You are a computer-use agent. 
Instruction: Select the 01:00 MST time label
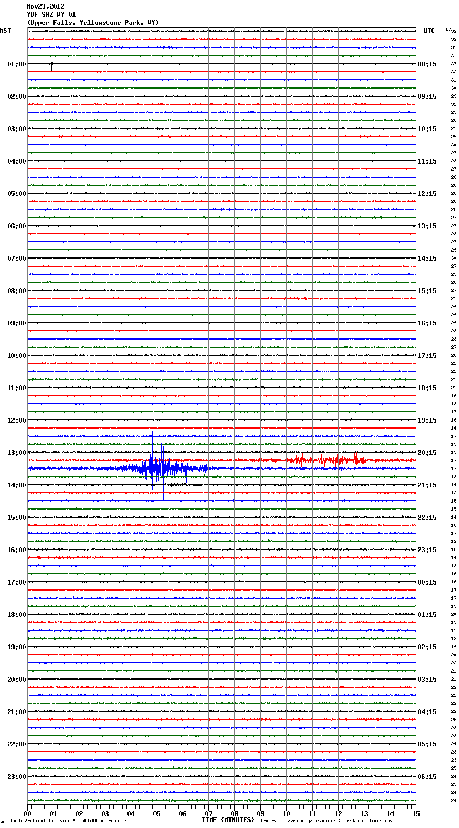coord(16,64)
